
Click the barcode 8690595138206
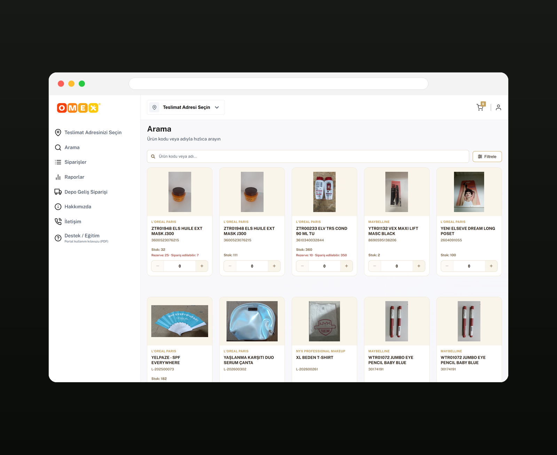(382, 240)
